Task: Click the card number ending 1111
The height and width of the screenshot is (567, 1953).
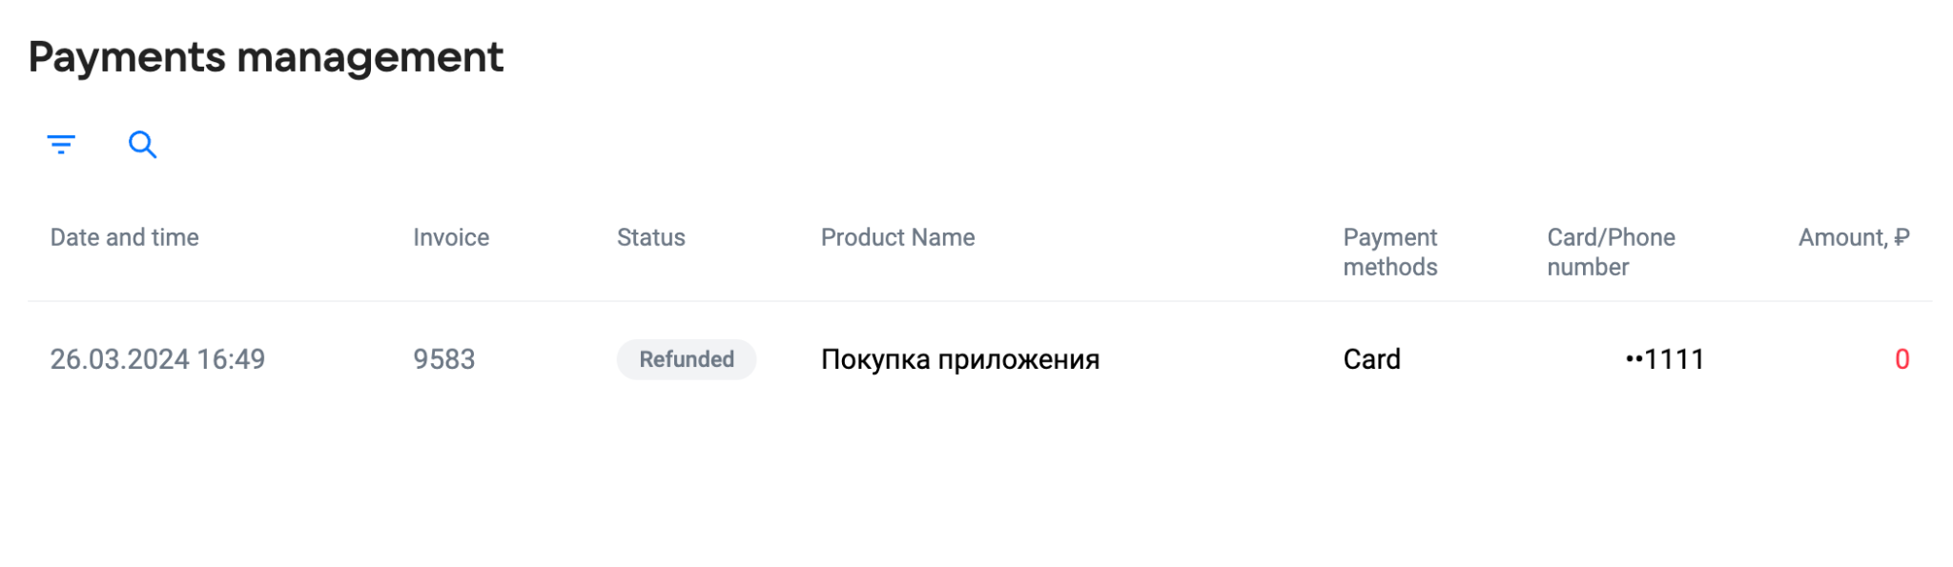Action: pyautogui.click(x=1665, y=359)
